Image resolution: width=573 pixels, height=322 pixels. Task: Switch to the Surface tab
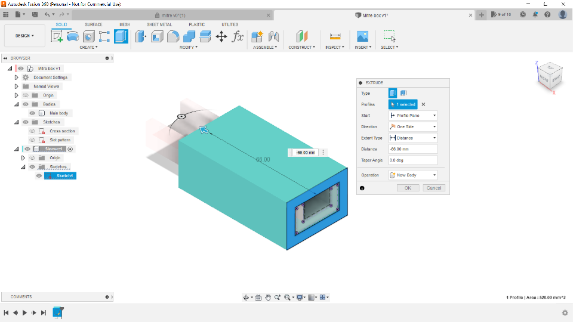pyautogui.click(x=93, y=24)
